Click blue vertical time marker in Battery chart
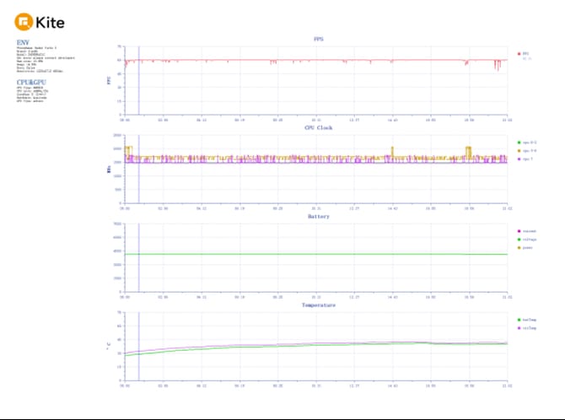The image size is (565, 420). click(x=139, y=258)
